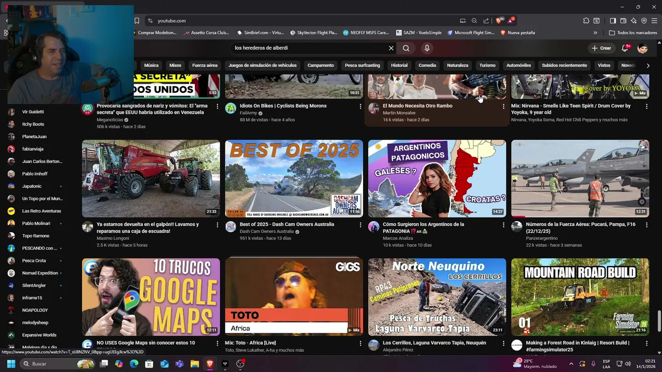Open more options for Best of 2025 video
Image resolution: width=662 pixels, height=372 pixels.
tap(360, 225)
